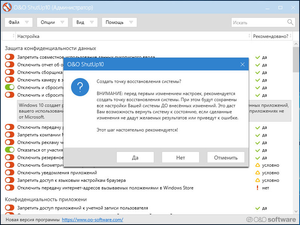The image size is (300, 225).
Task: Toggle 'Запретить компании' switch
Action: (x=10, y=134)
